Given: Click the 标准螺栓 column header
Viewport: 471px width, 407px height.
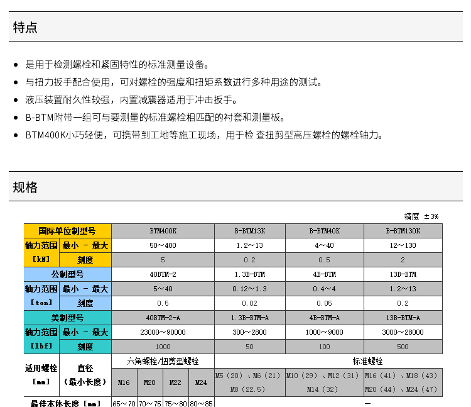Looking at the screenshot, I should pyautogui.click(x=367, y=361).
